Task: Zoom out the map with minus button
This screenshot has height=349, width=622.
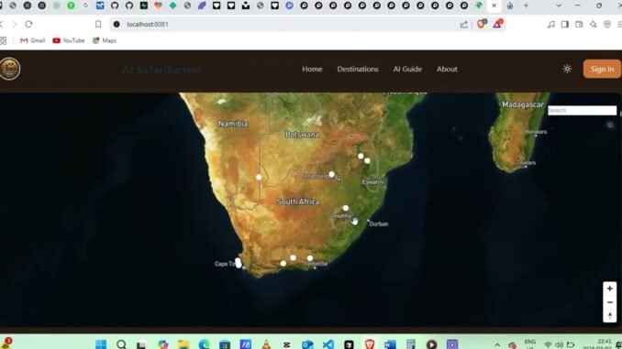Action: 610,302
